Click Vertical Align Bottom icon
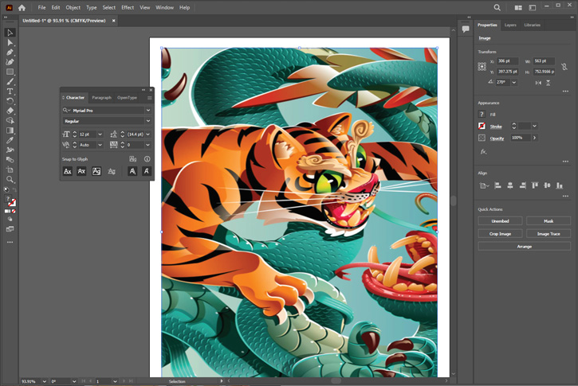Image resolution: width=578 pixels, height=386 pixels. click(560, 185)
